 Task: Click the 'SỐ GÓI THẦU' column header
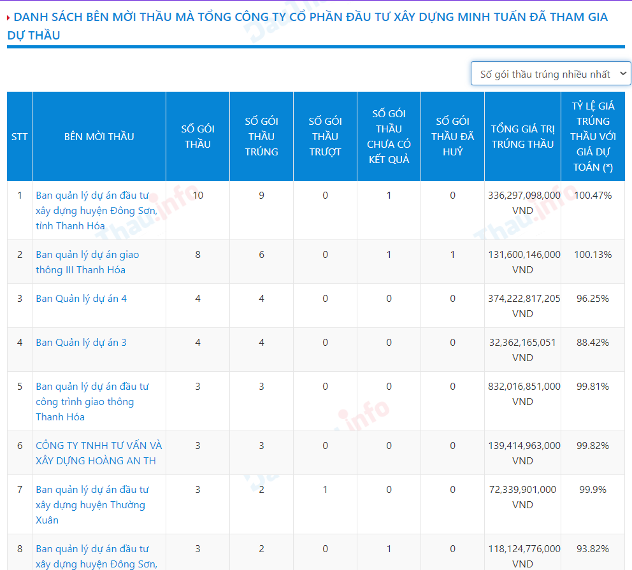pos(197,136)
